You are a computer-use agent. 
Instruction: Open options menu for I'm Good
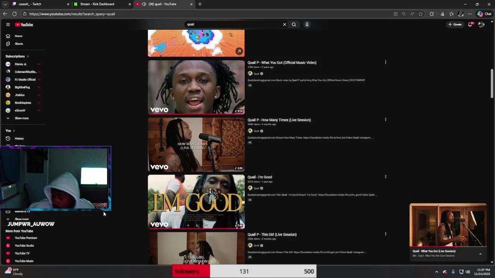click(x=386, y=177)
